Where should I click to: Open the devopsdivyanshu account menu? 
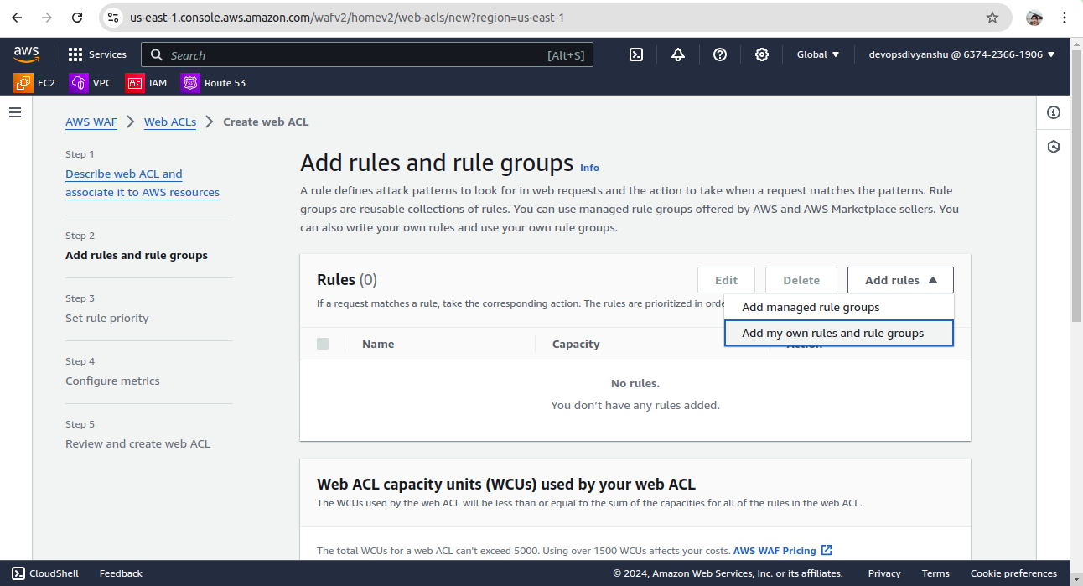click(x=961, y=54)
